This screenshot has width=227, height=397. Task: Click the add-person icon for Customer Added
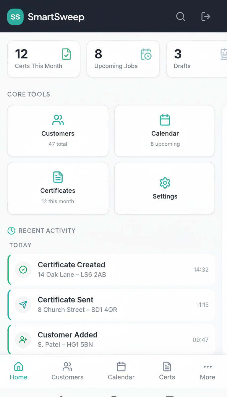pos(23,340)
